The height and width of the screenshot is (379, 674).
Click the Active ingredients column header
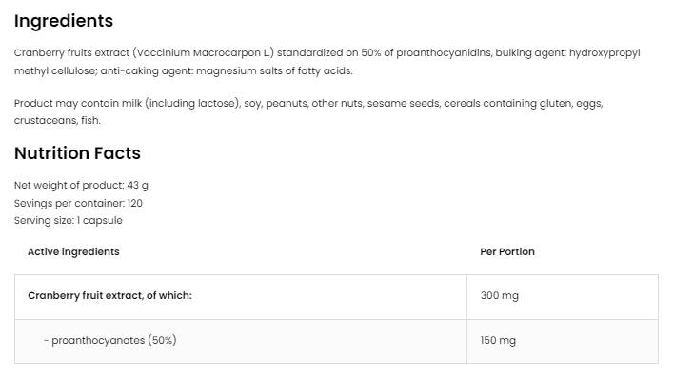[73, 251]
